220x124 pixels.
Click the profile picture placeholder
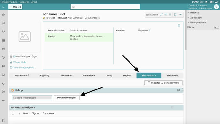click(25, 37)
